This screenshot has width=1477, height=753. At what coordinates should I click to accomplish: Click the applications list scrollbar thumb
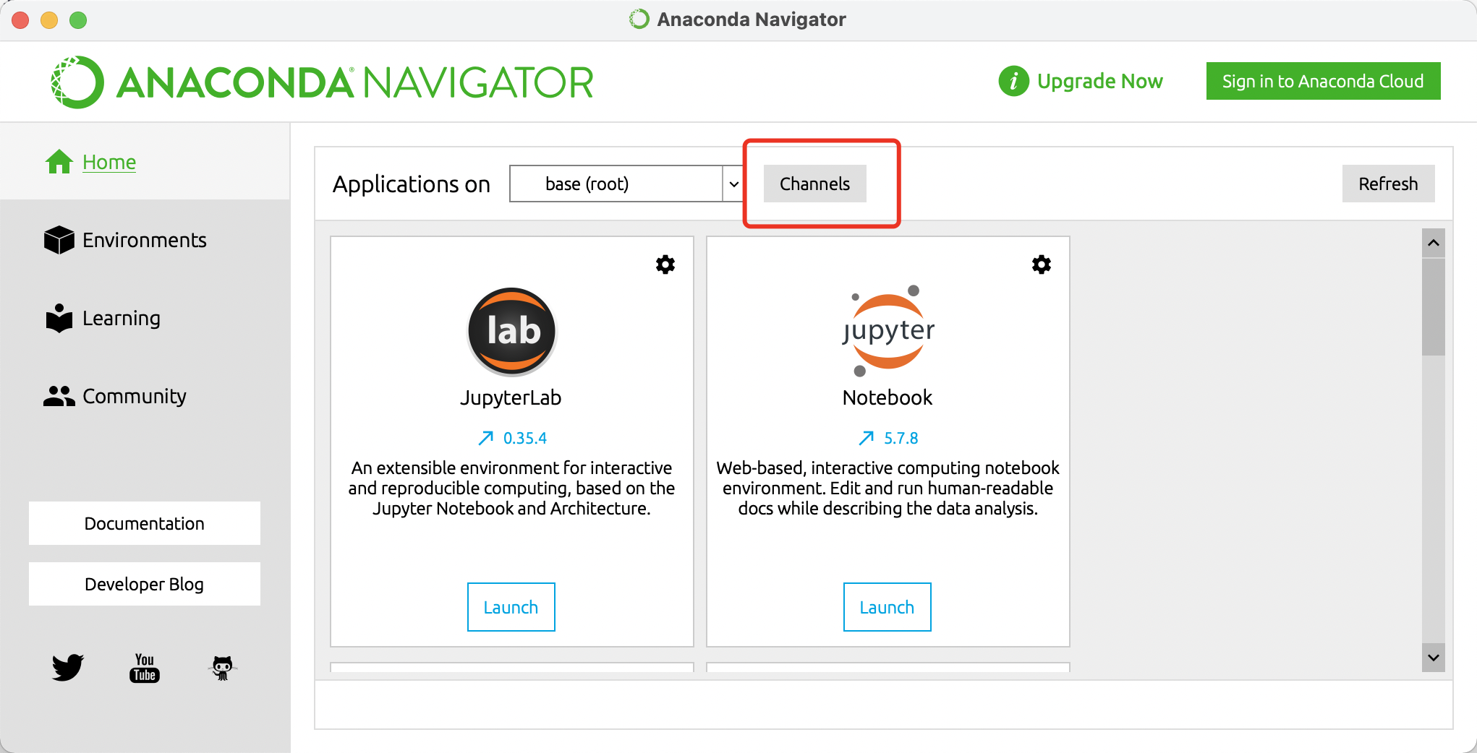click(1434, 306)
